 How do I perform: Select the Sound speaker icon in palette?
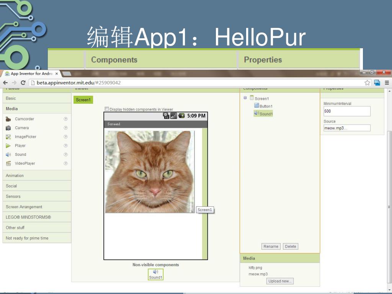[x=8, y=155]
